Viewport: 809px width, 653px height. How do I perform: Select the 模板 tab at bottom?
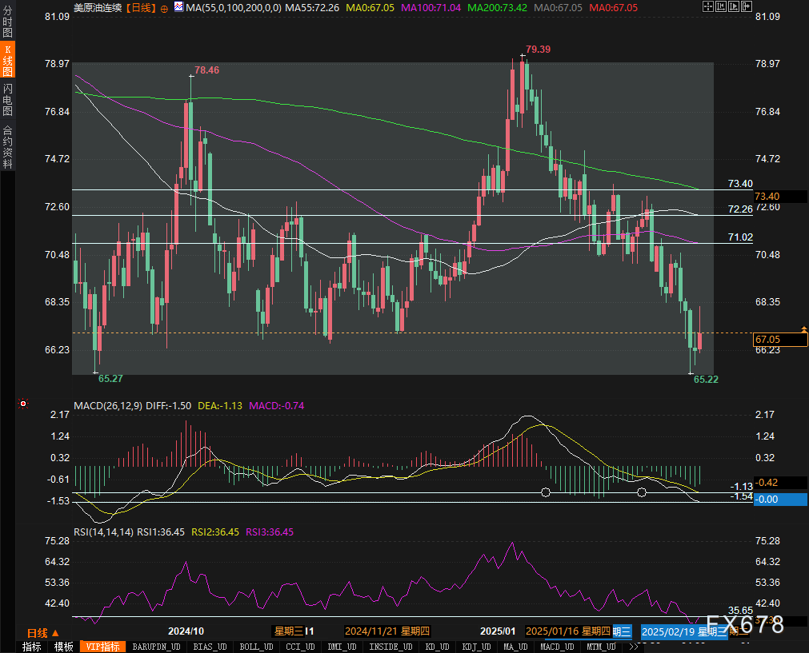pyautogui.click(x=64, y=647)
